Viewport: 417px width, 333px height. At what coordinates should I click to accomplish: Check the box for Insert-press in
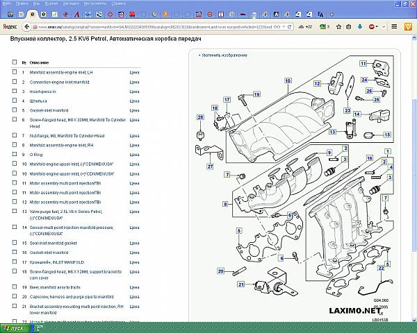coord(15,91)
